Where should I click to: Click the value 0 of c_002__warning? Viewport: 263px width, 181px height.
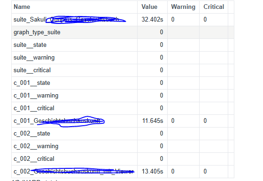[162, 146]
